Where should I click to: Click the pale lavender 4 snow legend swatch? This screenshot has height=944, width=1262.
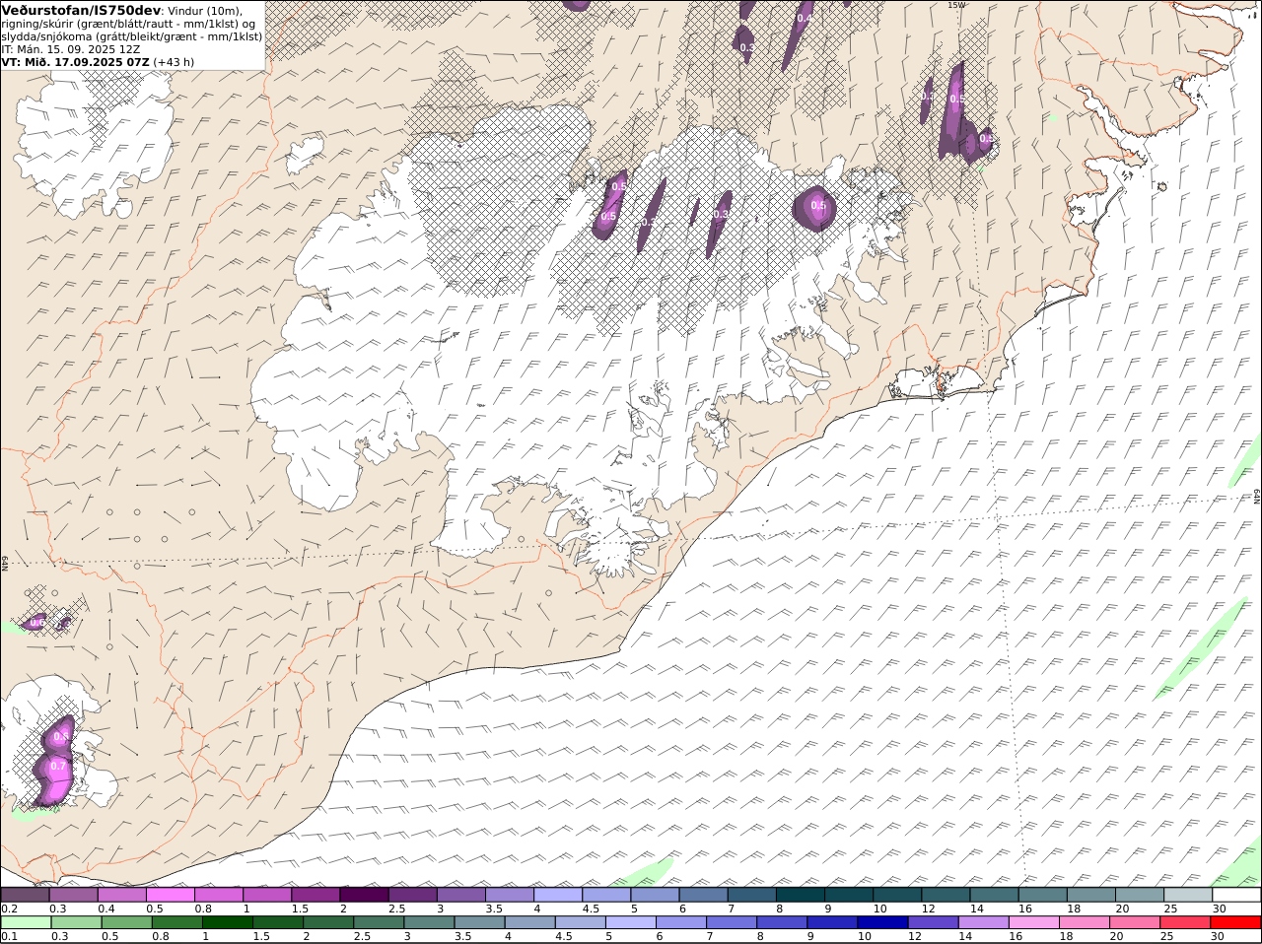click(x=558, y=895)
